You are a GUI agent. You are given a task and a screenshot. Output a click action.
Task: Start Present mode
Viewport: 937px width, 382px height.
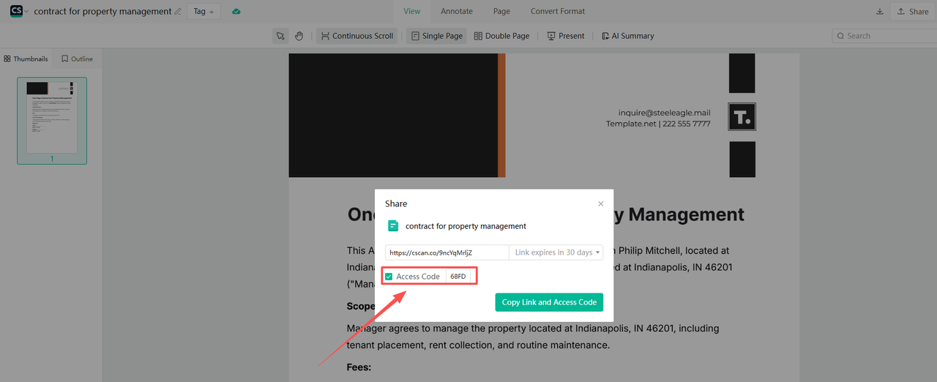(x=565, y=36)
